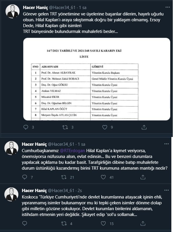Like the third tweet with 15 likes

(103, 224)
